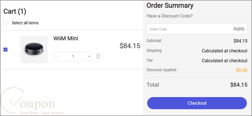Click the Shipping Calculated at checkout text
This screenshot has width=252, height=116.
(x=224, y=51)
